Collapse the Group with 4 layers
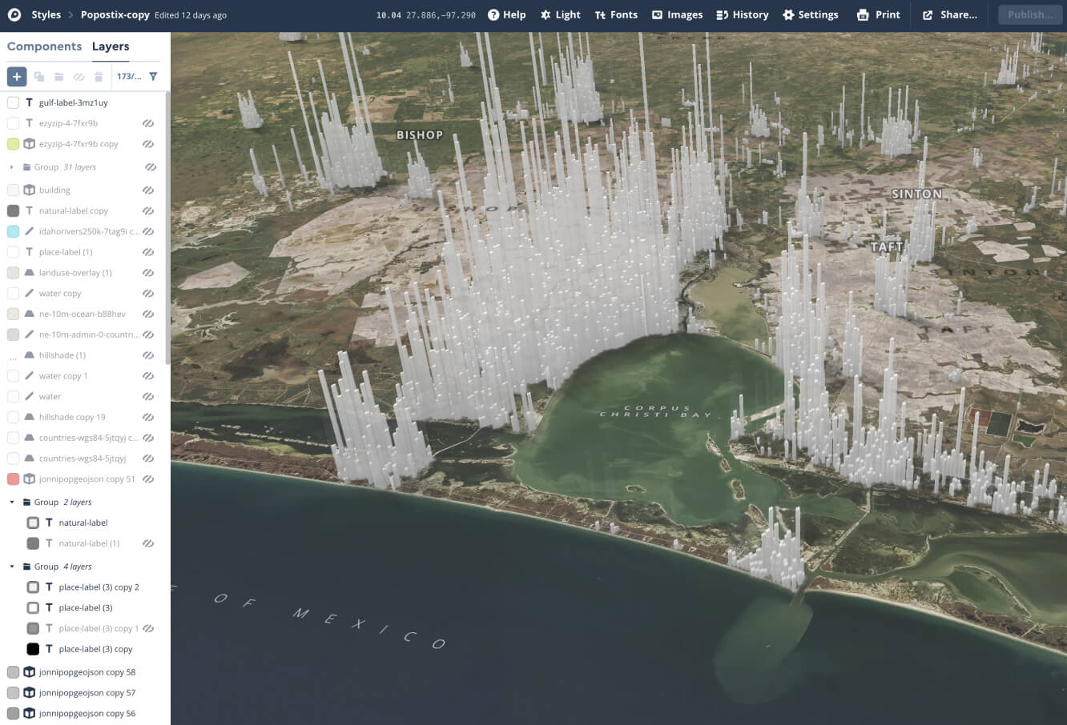 coord(12,567)
